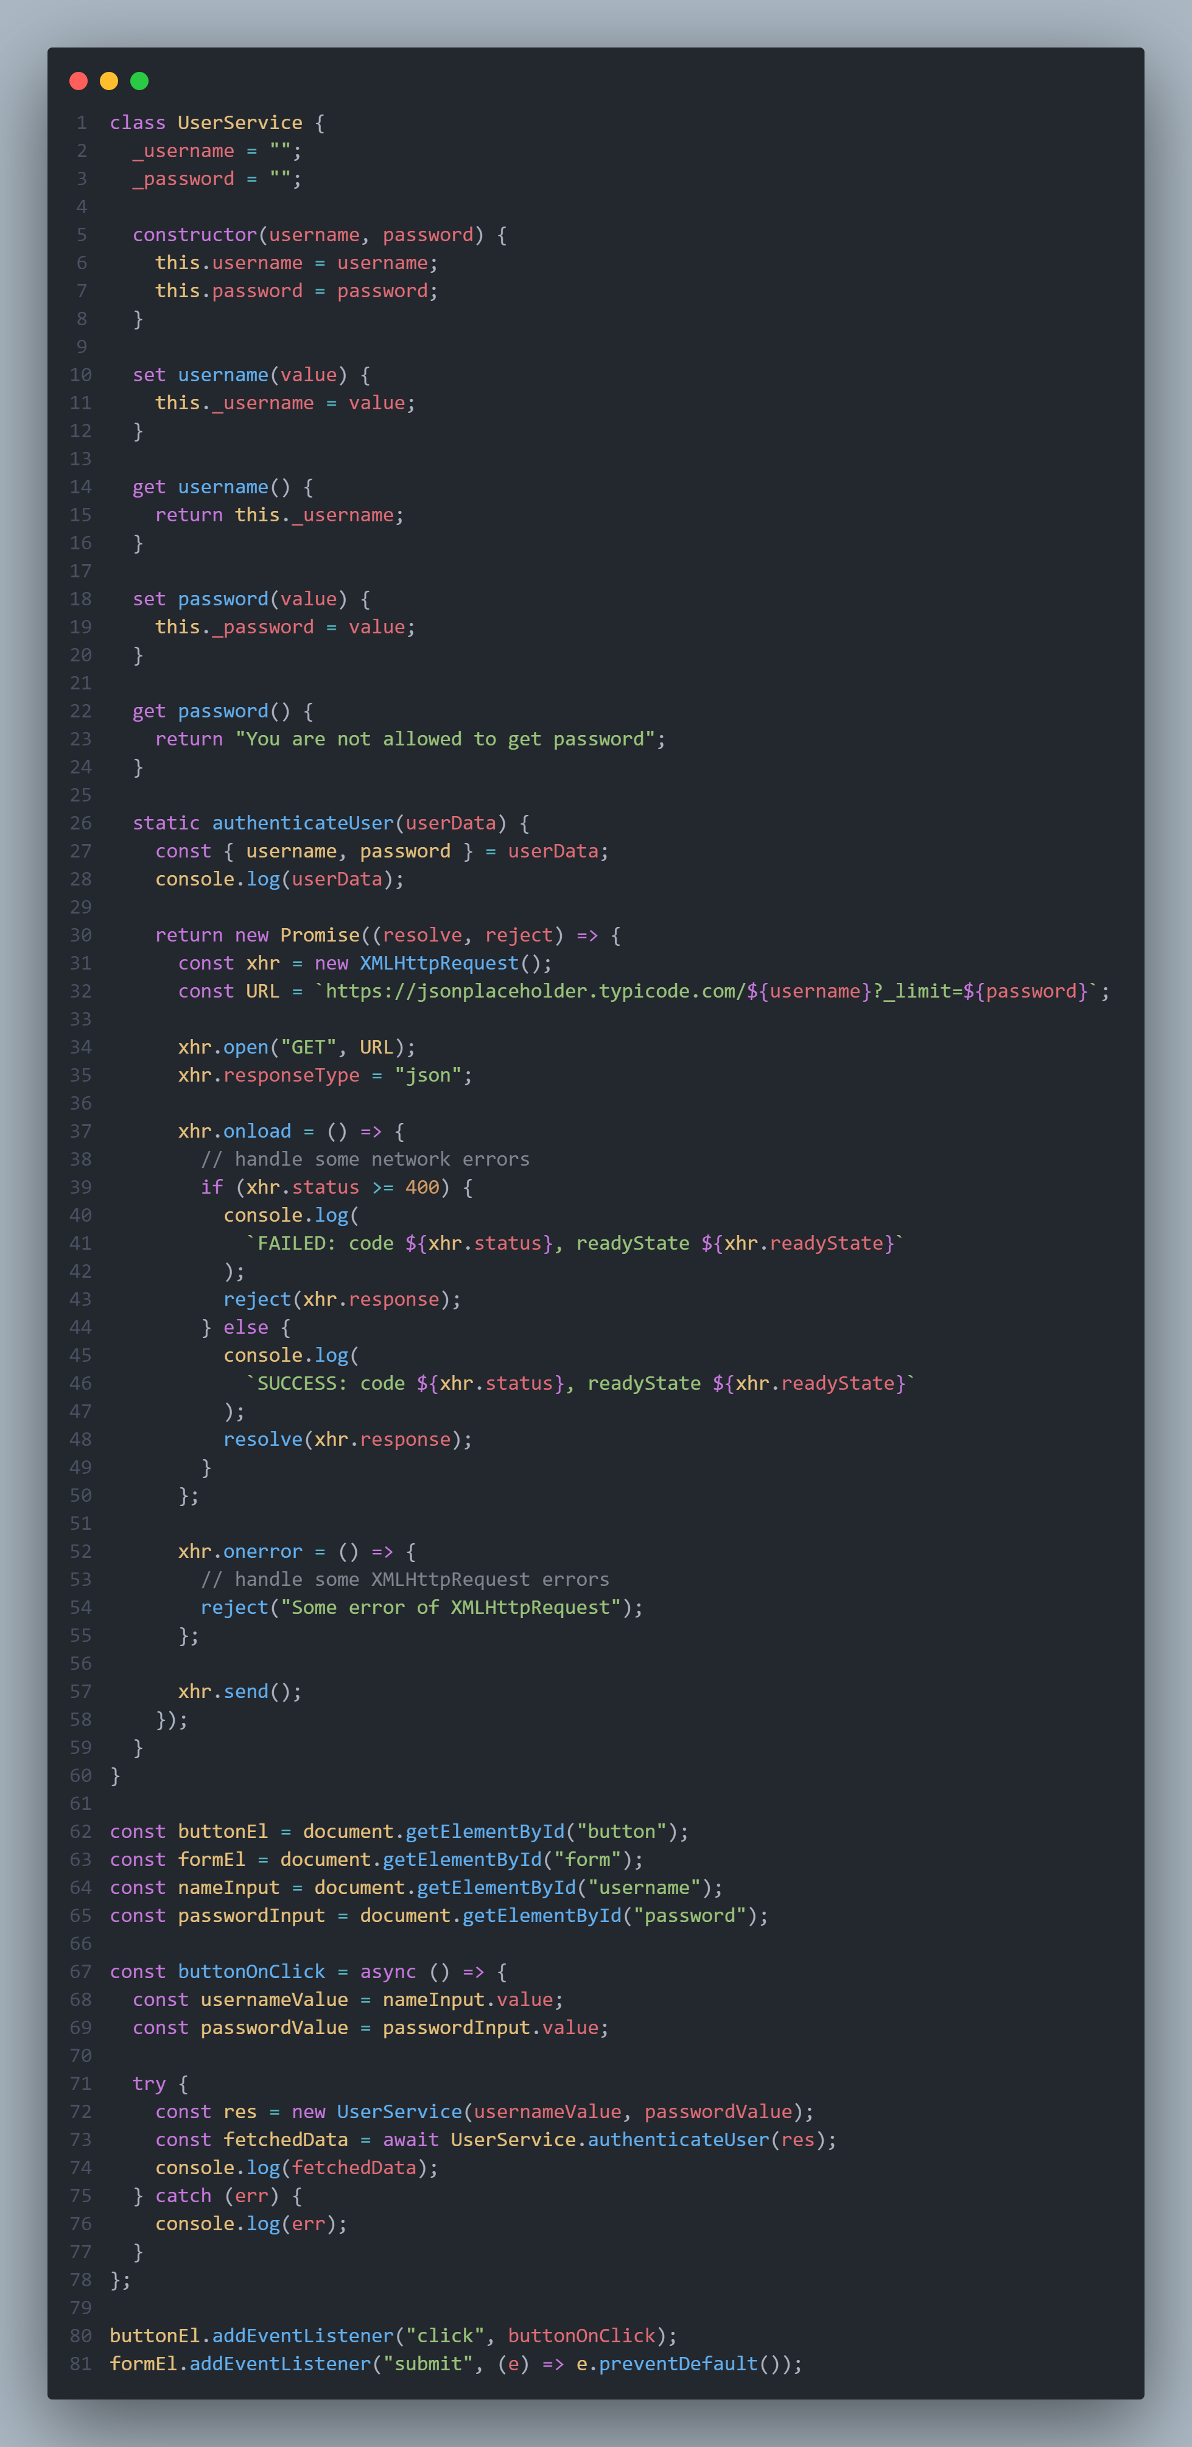Click 'static authenticateUser' on line 26

[x=263, y=823]
